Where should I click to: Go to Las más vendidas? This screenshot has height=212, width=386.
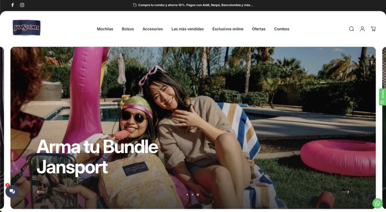(x=188, y=29)
